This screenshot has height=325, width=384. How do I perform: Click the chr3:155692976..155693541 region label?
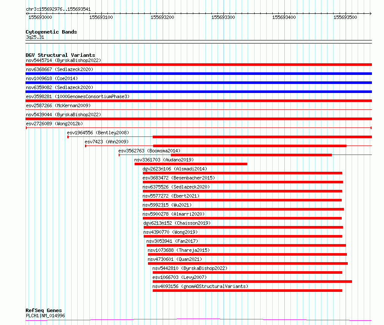tap(58, 9)
